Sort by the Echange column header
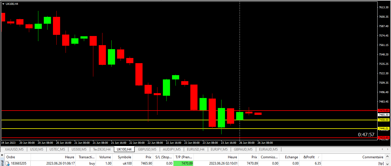391x166 pixels. pos(289,157)
